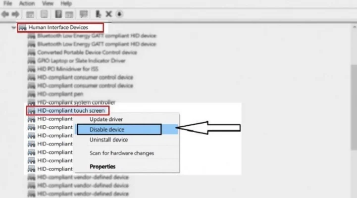Click the scan hardware monitor toolbar icon
Screen dimensions: 357x198
(84, 14)
